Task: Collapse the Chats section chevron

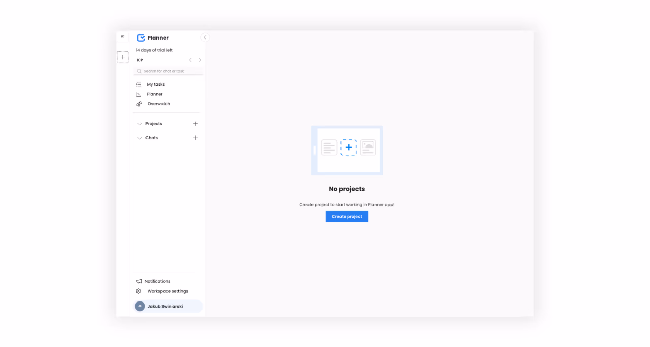Action: [139, 138]
